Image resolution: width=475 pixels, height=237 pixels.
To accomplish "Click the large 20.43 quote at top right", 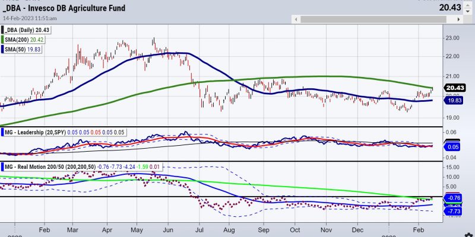I will 450,8.
